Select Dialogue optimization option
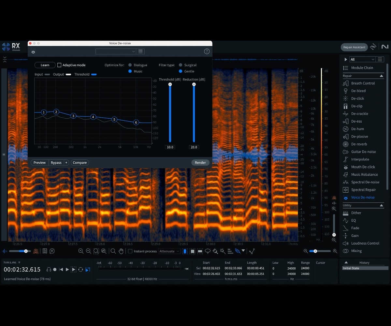Image resolution: width=391 pixels, height=326 pixels. (x=130, y=65)
